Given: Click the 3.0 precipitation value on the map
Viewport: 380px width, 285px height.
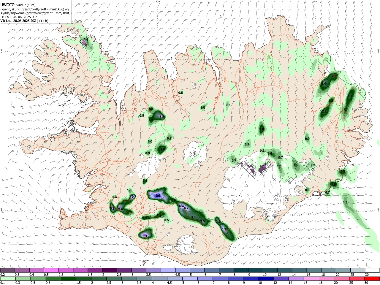Looking at the screenshot, I should tap(193, 217).
